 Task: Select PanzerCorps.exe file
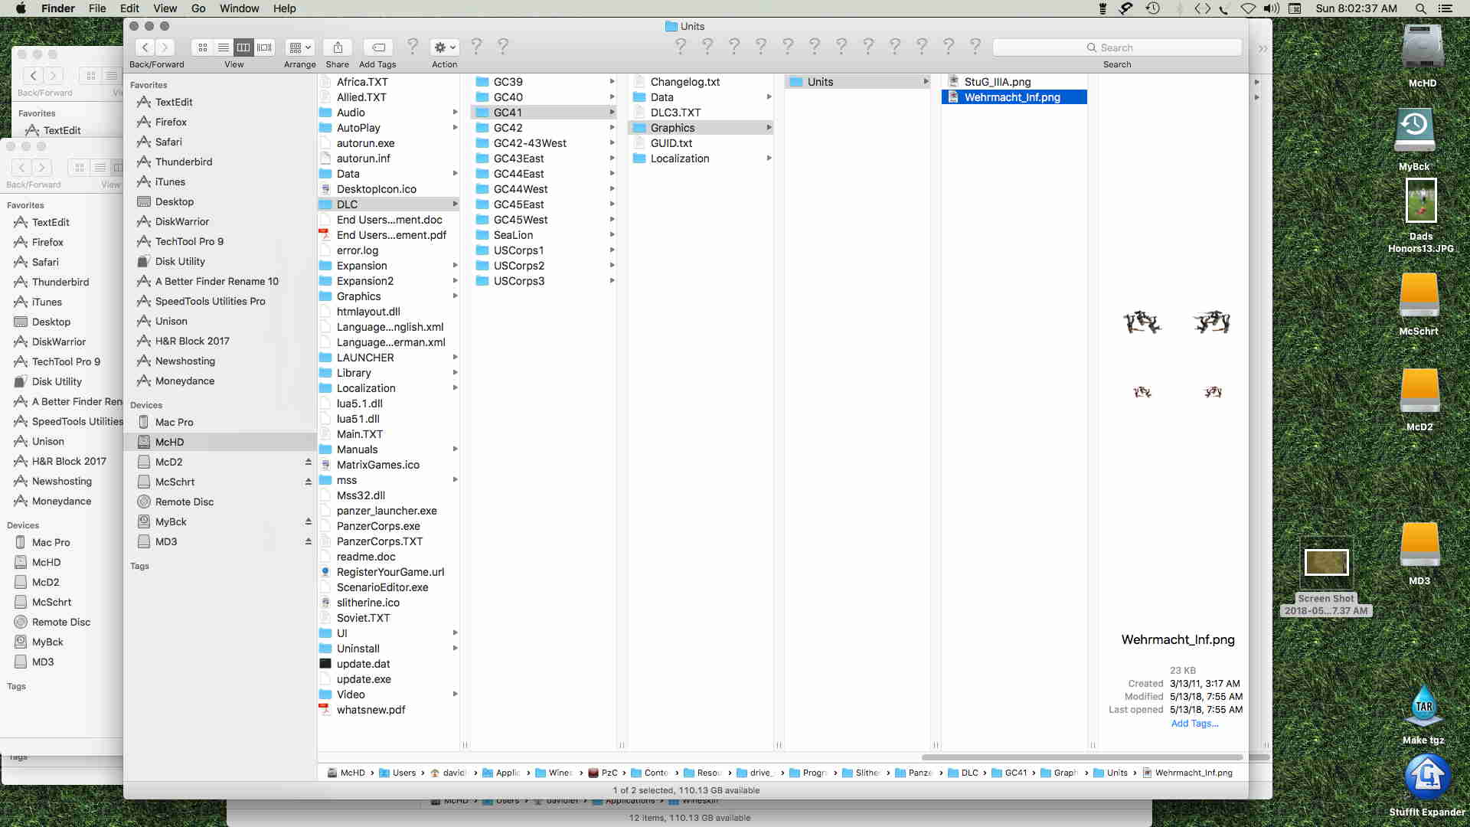[x=378, y=526]
